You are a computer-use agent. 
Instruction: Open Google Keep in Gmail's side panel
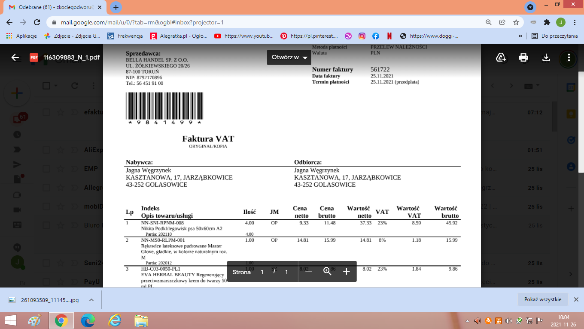click(x=571, y=114)
